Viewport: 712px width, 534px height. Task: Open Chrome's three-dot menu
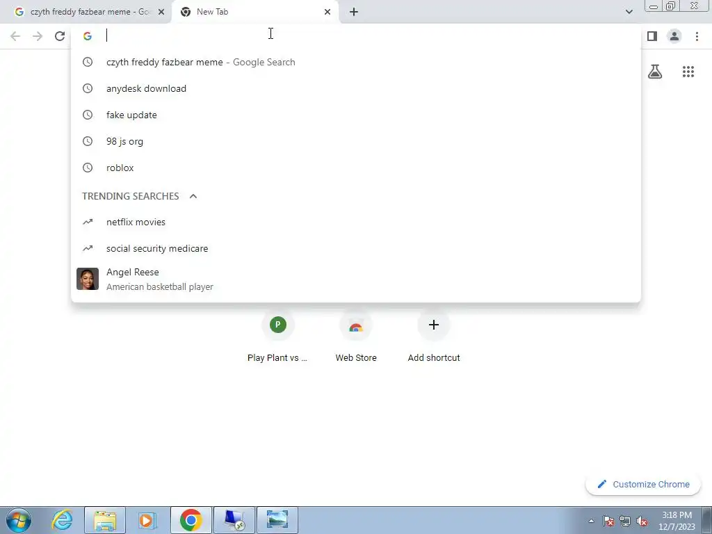point(697,36)
